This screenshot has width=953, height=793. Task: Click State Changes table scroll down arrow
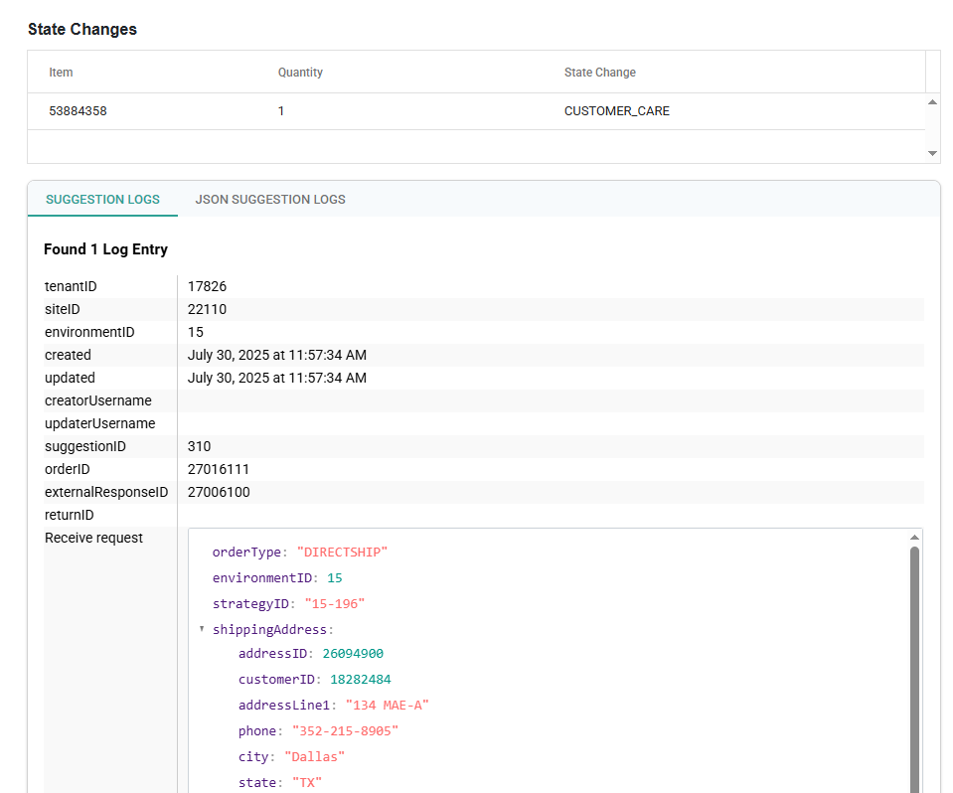(932, 153)
